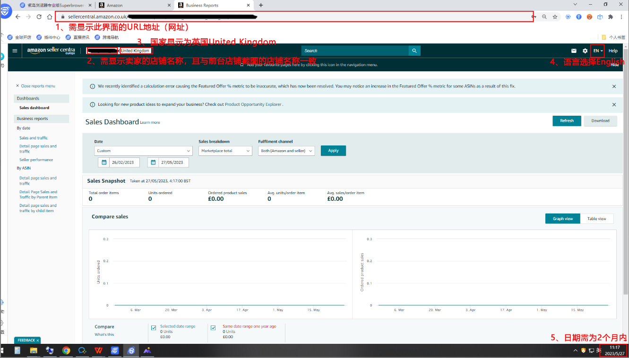Switch to Table view tab
Screen dimensions: 629x358
coord(596,219)
